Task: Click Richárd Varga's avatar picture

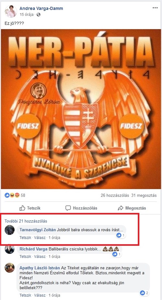Action: pyautogui.click(x=10, y=249)
